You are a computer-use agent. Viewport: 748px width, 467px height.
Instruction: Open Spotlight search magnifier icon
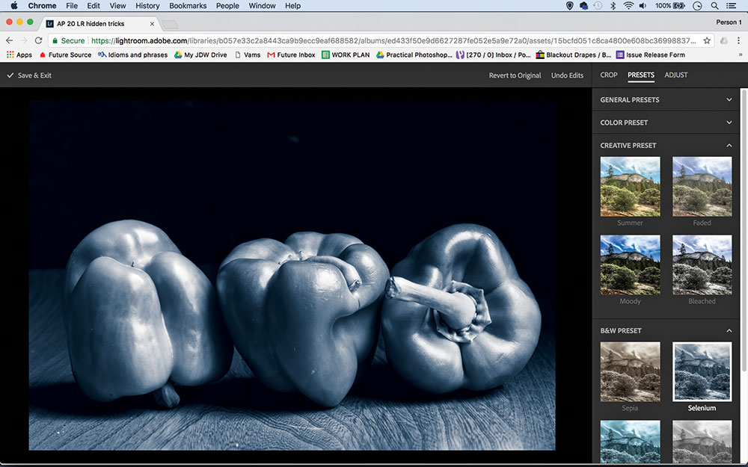tap(714, 6)
